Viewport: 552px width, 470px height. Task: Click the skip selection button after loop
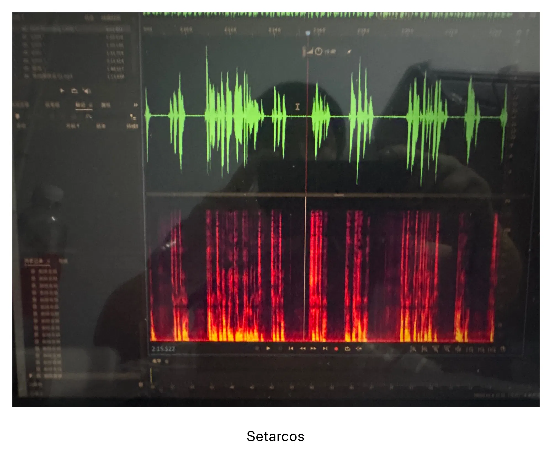(359, 349)
